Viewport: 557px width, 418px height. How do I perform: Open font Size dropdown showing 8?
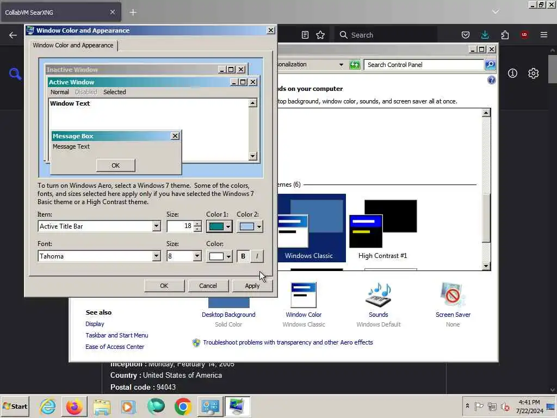(x=197, y=256)
